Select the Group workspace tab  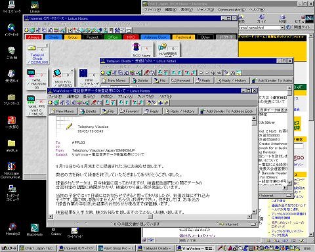tap(73, 37)
